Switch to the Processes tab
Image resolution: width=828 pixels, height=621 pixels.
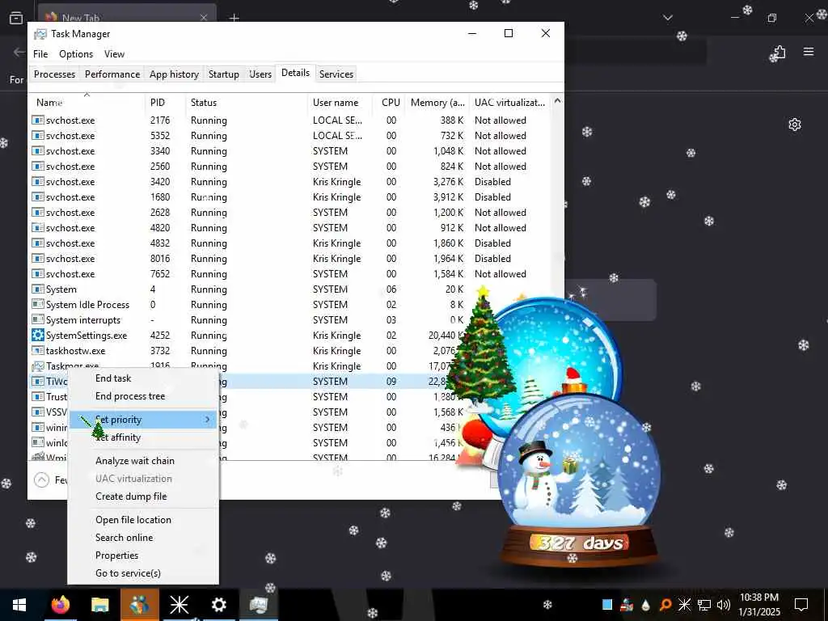pyautogui.click(x=54, y=74)
